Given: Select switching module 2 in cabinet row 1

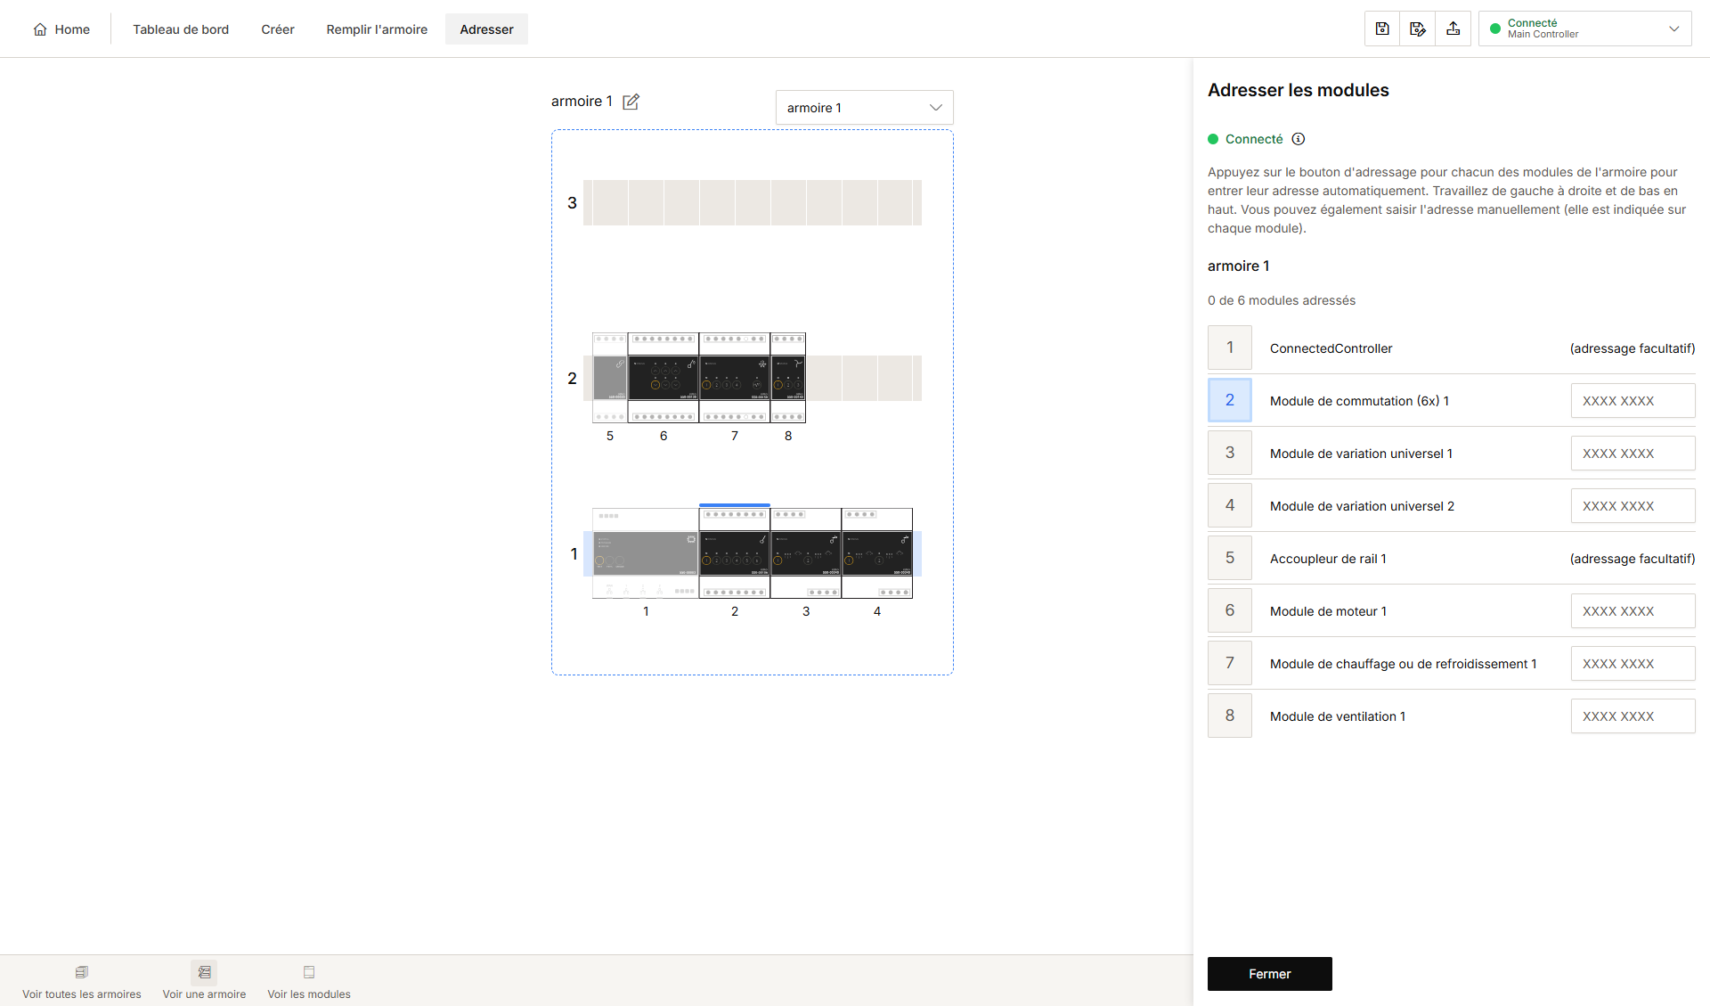Looking at the screenshot, I should [x=735, y=553].
